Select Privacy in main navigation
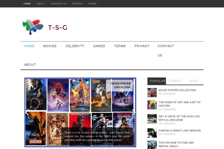 (142, 46)
